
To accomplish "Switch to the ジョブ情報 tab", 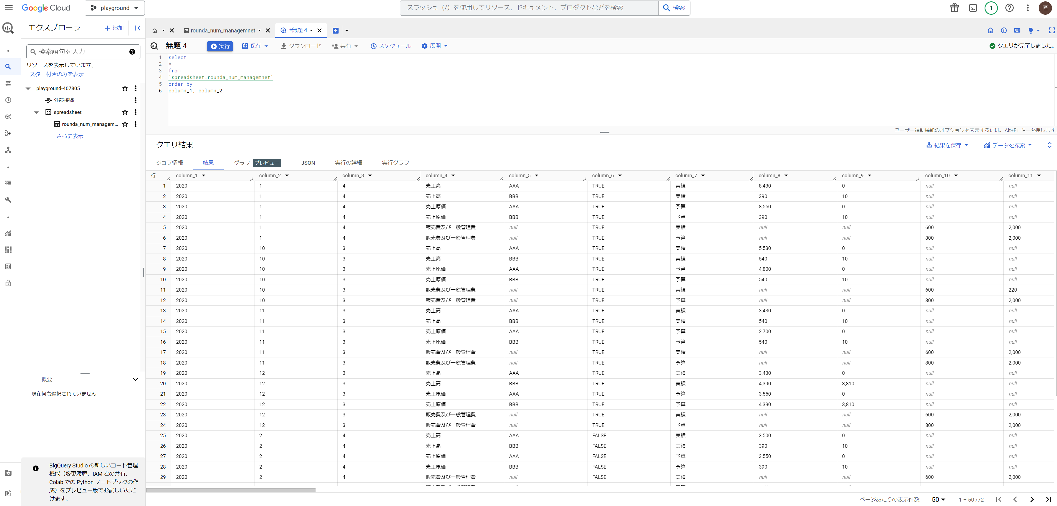I will [x=170, y=163].
